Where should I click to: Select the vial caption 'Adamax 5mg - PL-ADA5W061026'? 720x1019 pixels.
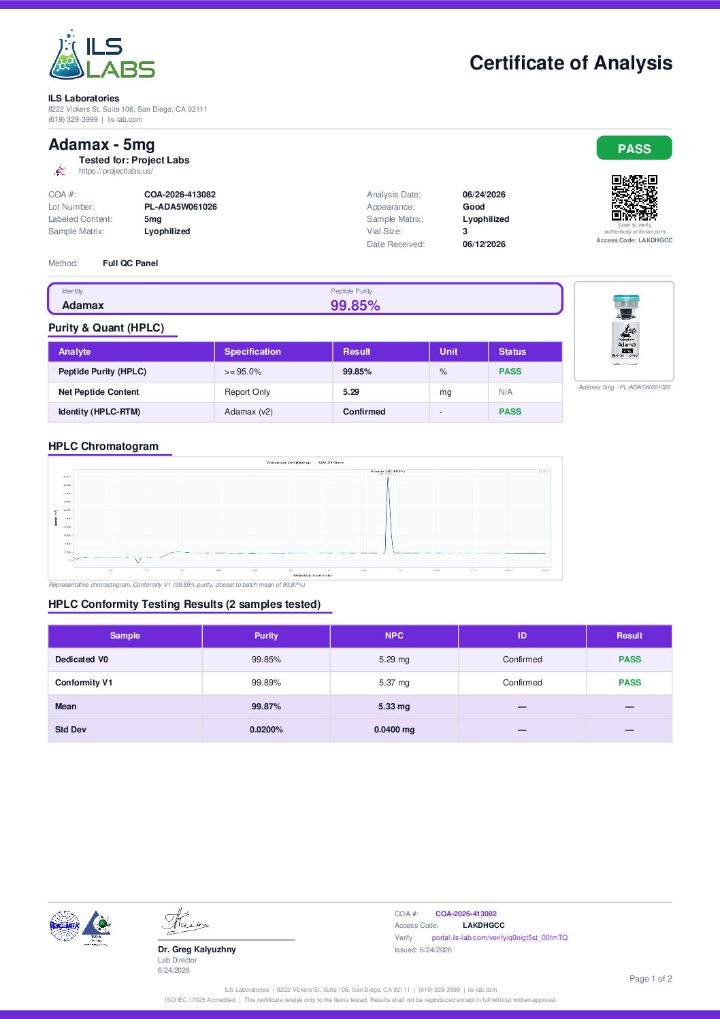(x=625, y=387)
